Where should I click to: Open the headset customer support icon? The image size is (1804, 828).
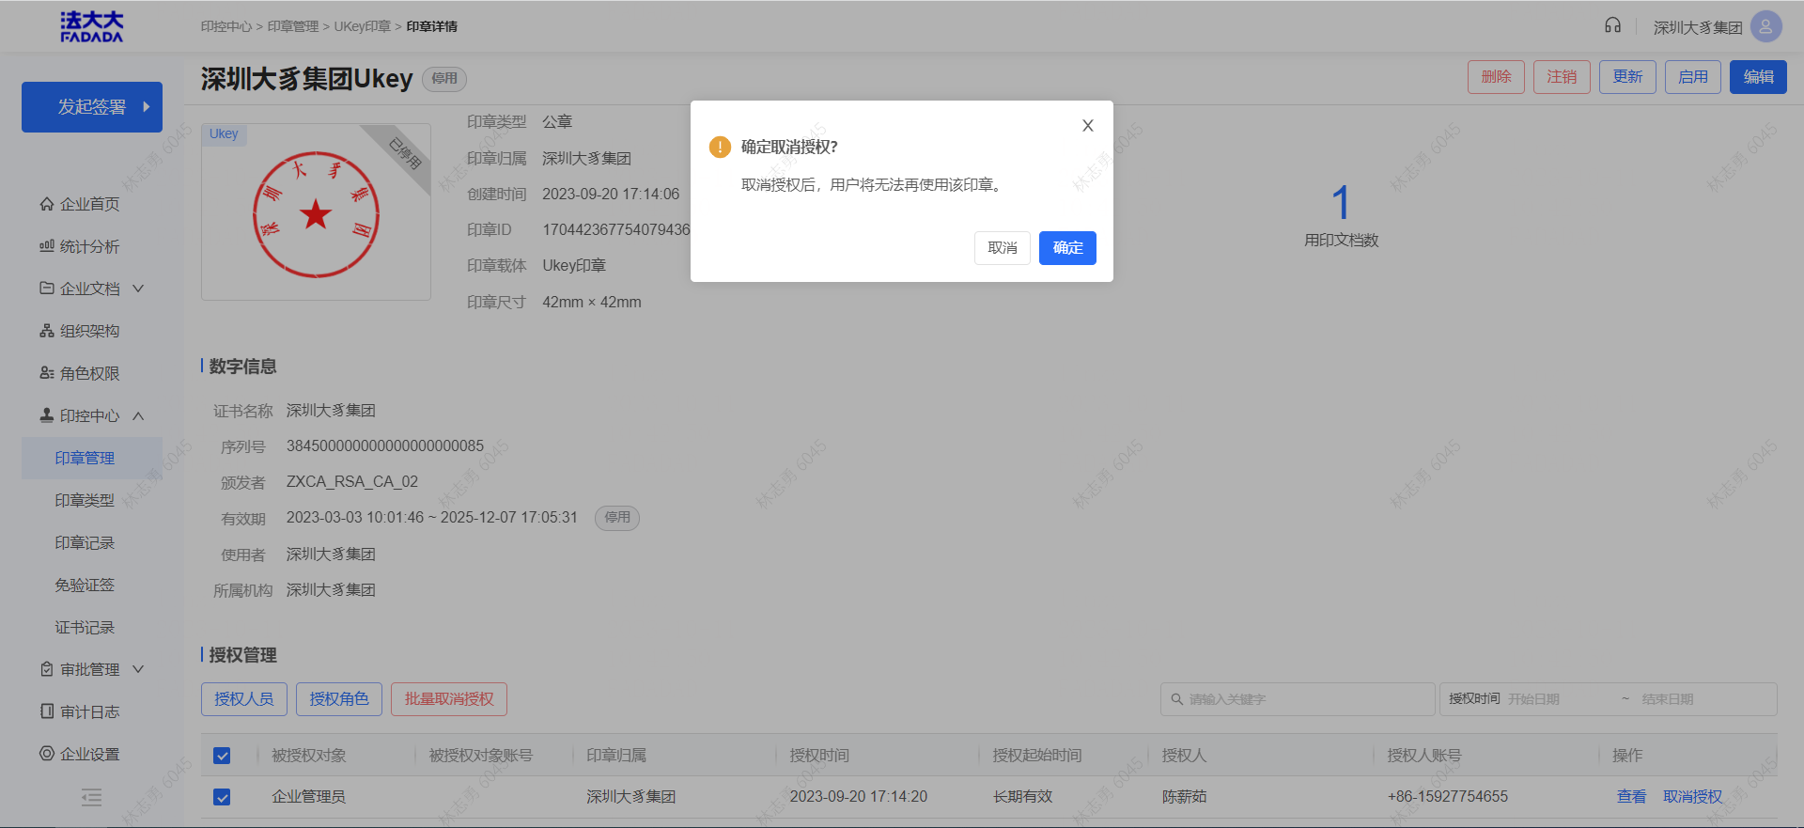[1612, 26]
